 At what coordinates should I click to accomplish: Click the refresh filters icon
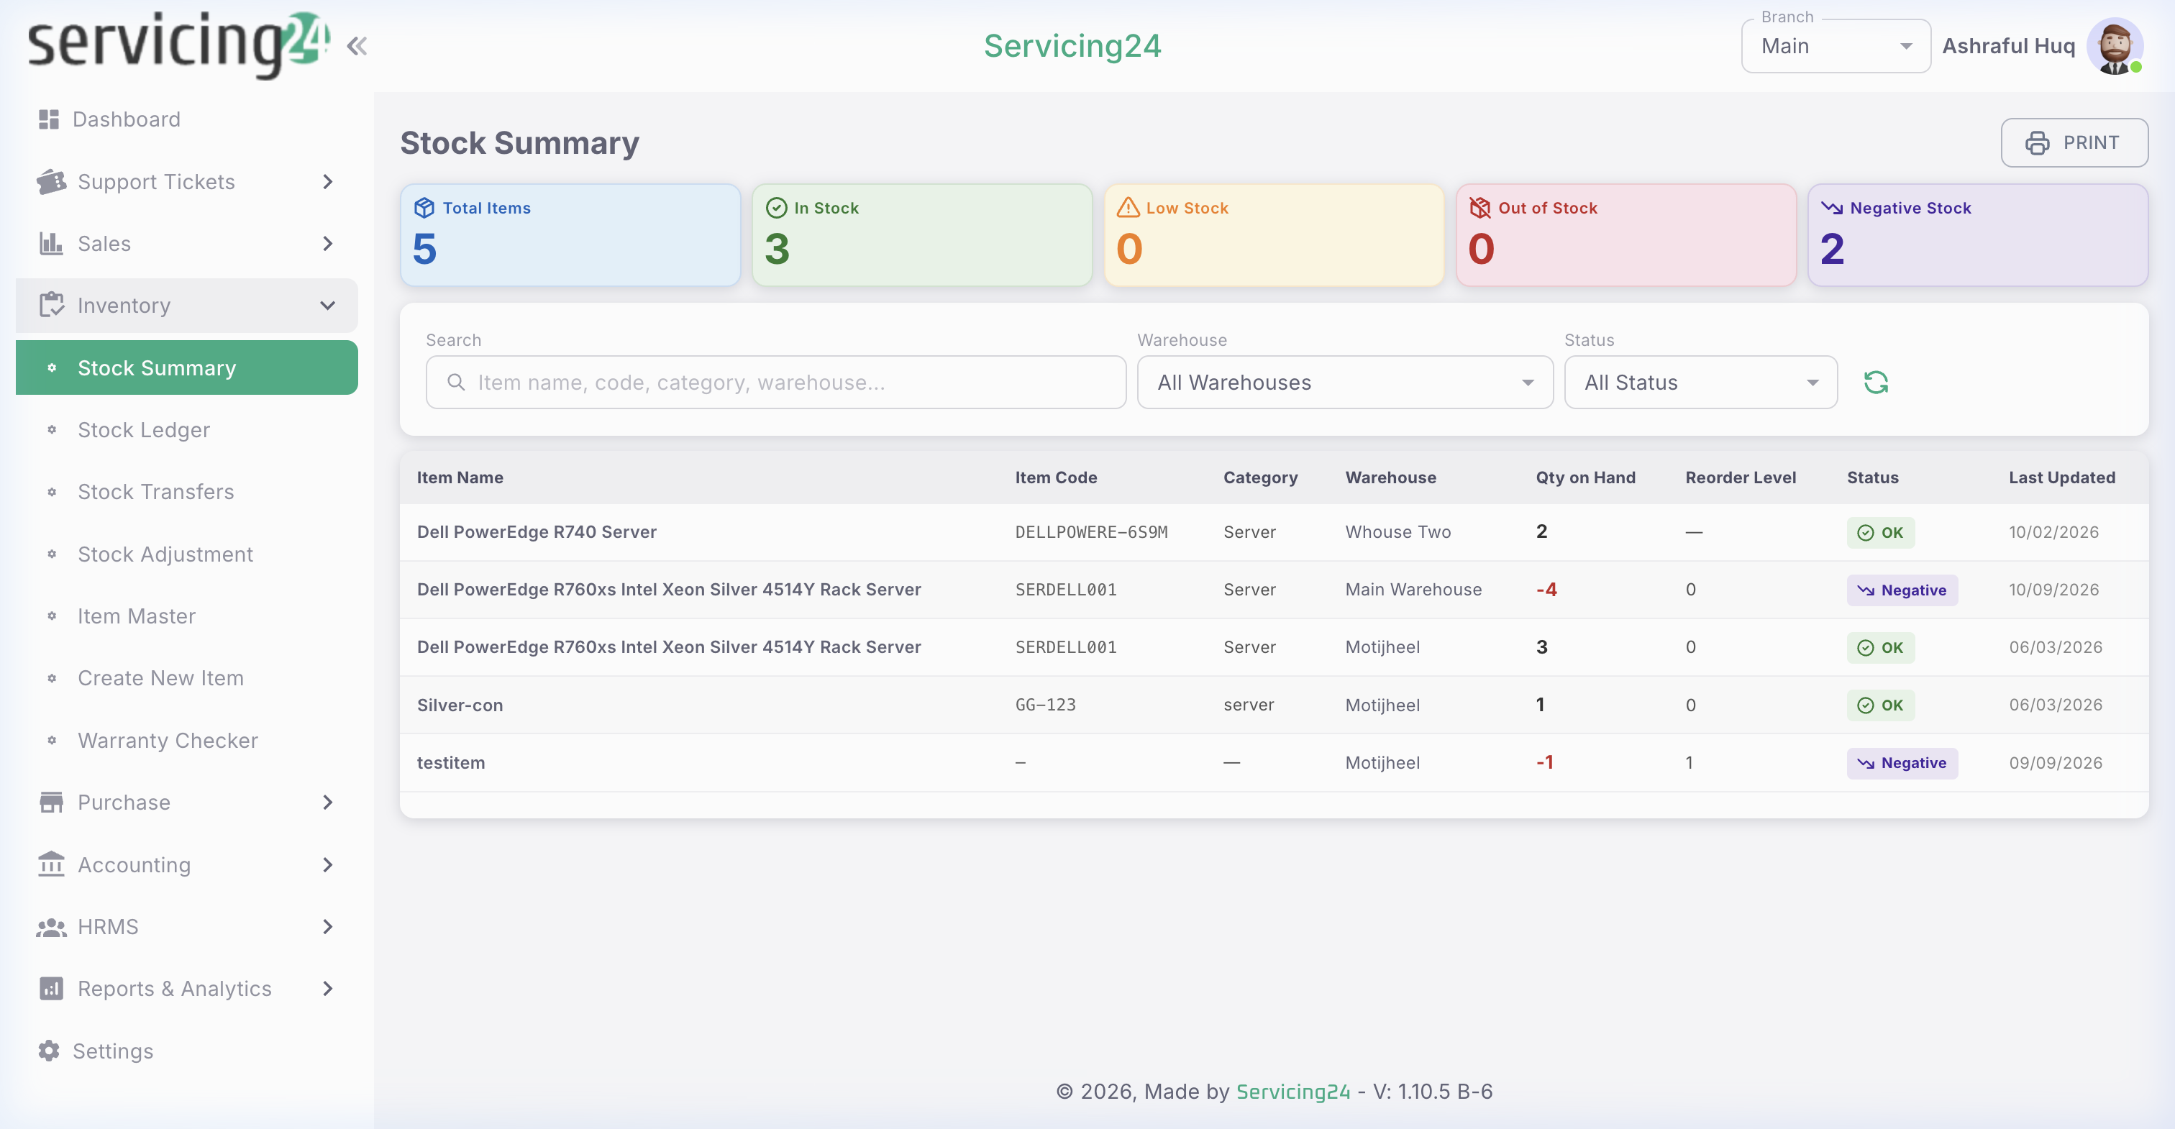1876,383
